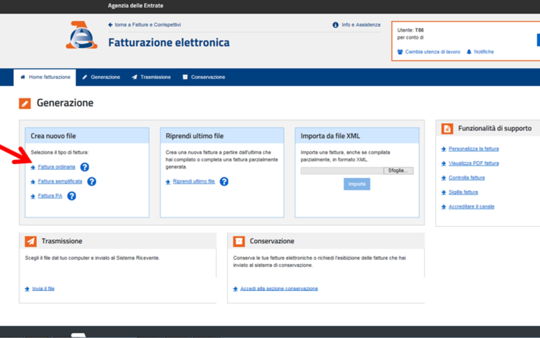
Task: Click the info icon beside Info e Assistenza
Action: pyautogui.click(x=335, y=25)
